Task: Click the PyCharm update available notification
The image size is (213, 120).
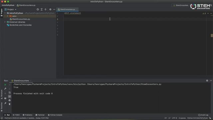Action: point(27,118)
